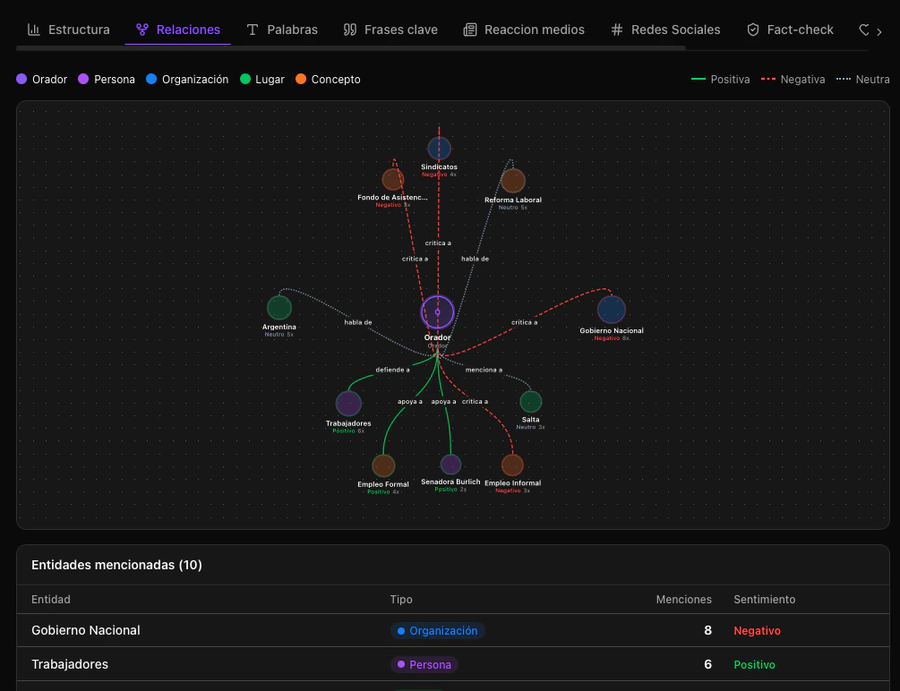Open the Fact-check tab
Screen dimensions: 900x691
[799, 29]
